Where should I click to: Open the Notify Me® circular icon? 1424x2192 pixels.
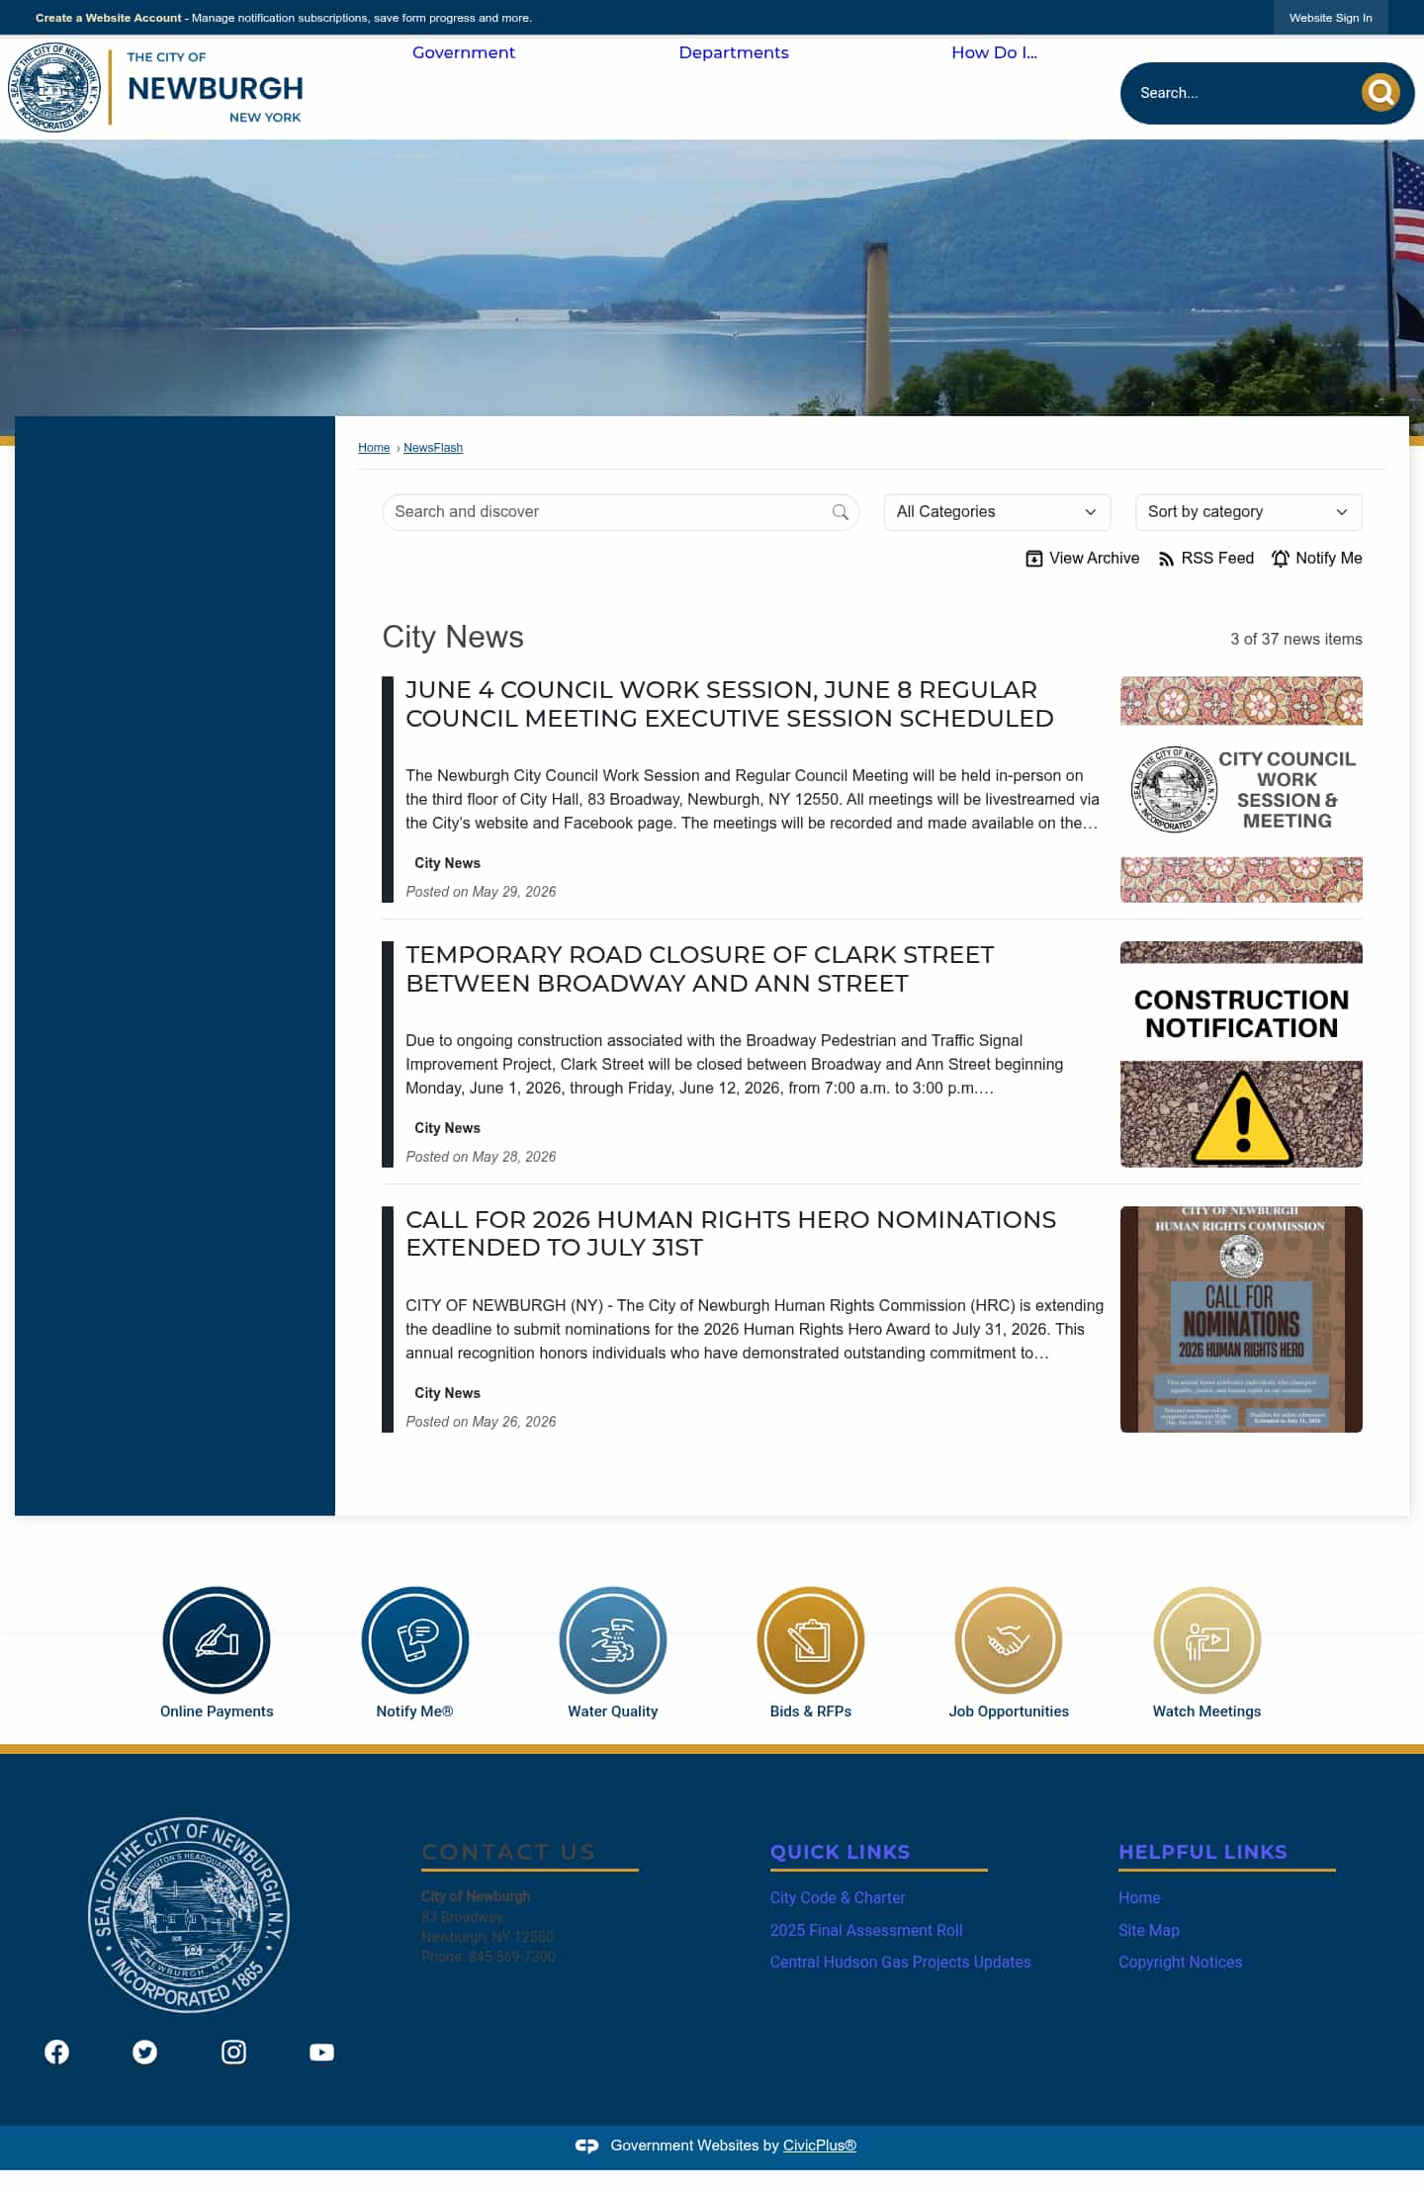click(415, 1640)
